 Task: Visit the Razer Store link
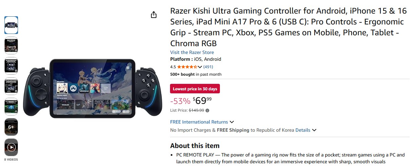[x=192, y=52]
